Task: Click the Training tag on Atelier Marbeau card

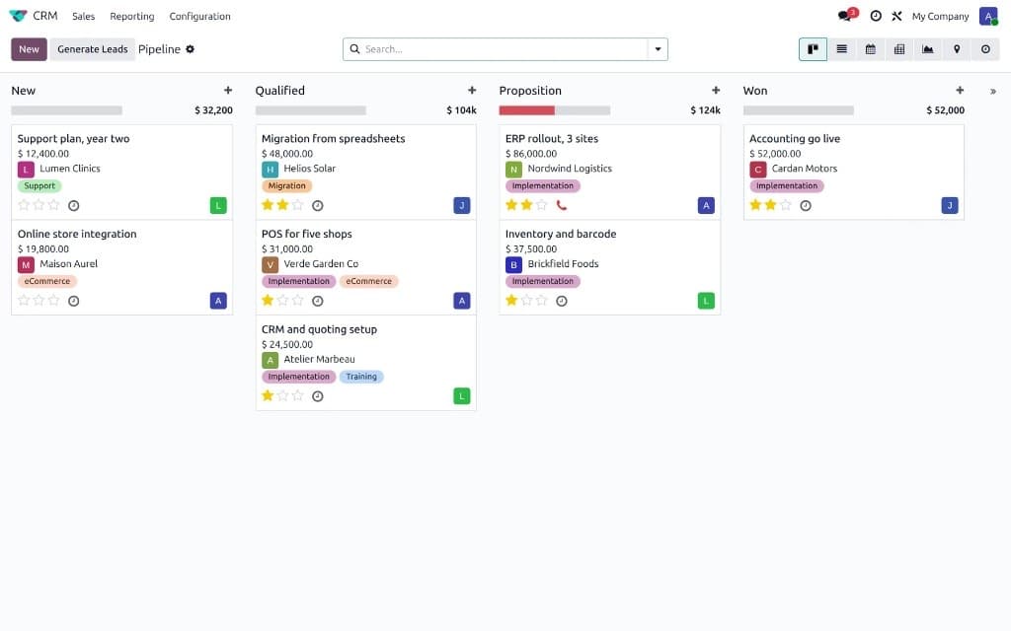Action: (x=361, y=376)
